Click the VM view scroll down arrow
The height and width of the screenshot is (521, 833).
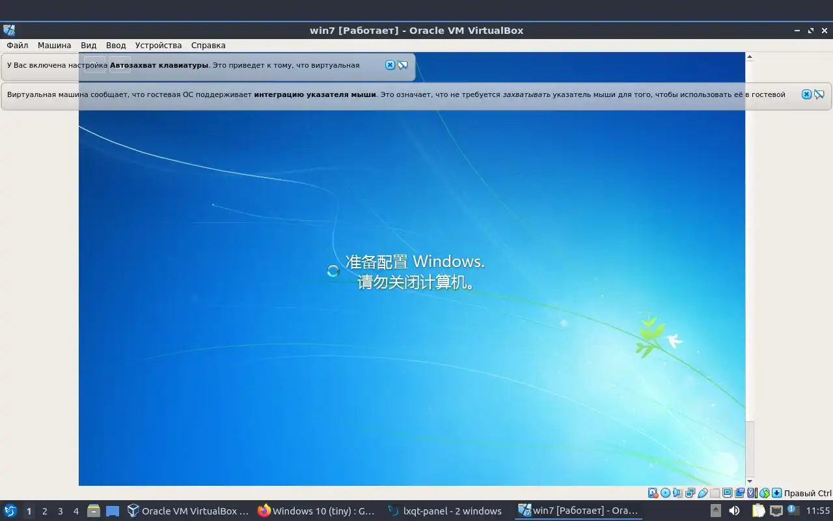pos(749,481)
